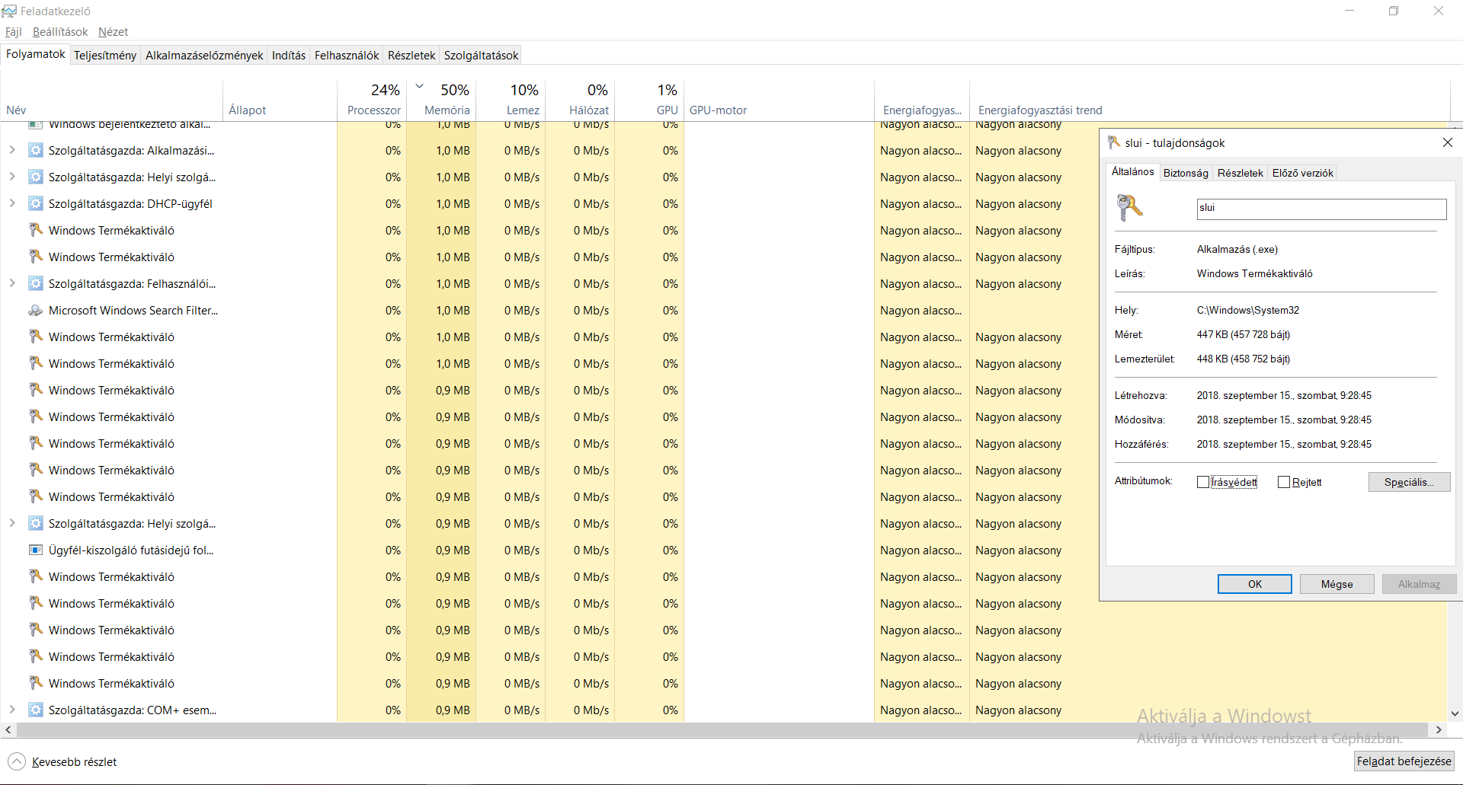1463x785 pixels.
Task: Sort by Processzor column header
Action: coord(372,100)
